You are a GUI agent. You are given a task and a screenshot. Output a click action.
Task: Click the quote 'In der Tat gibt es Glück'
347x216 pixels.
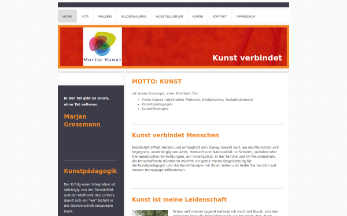[87, 101]
